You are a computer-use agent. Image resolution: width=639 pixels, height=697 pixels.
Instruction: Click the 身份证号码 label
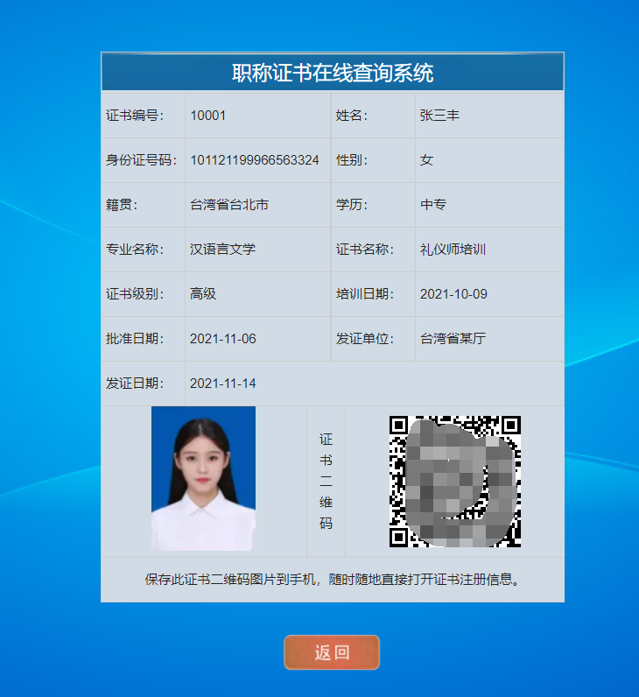pos(141,160)
